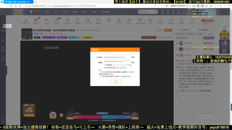Reload the page with the browser refresh icon
Image resolution: width=232 pixels, height=130 pixels.
pyautogui.click(x=11, y=6)
